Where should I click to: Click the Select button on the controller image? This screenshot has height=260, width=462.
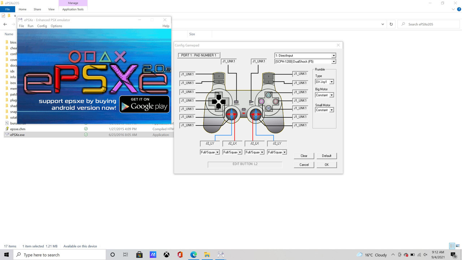tap(236, 102)
